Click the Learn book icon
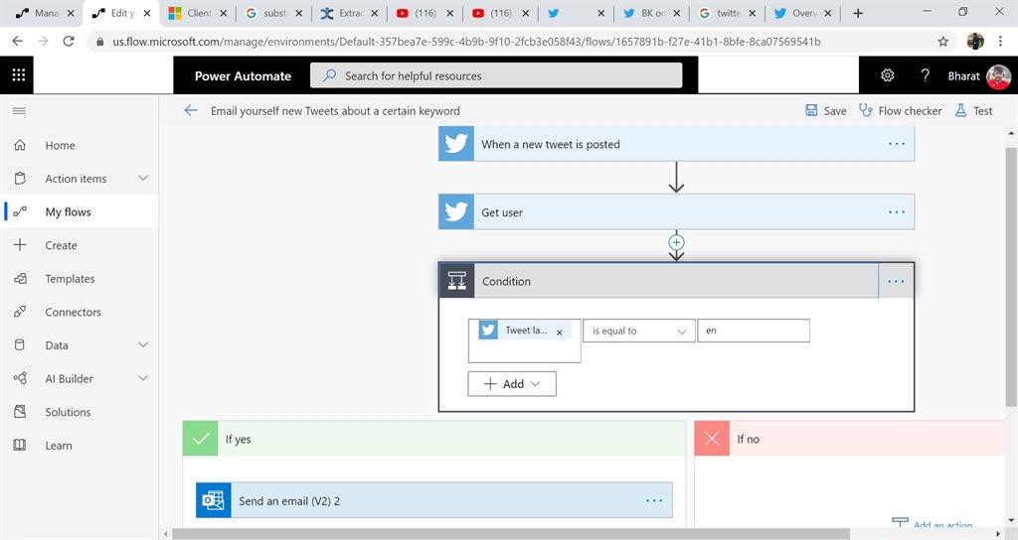1018x540 pixels. [20, 446]
